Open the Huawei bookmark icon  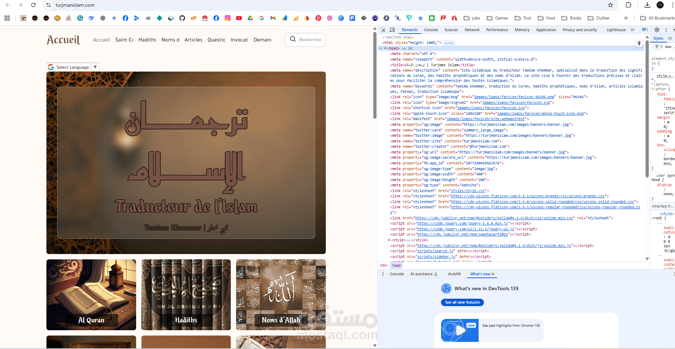coord(205,18)
